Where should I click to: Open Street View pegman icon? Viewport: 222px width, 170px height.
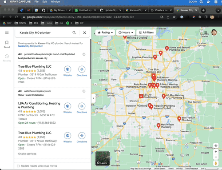(216, 163)
